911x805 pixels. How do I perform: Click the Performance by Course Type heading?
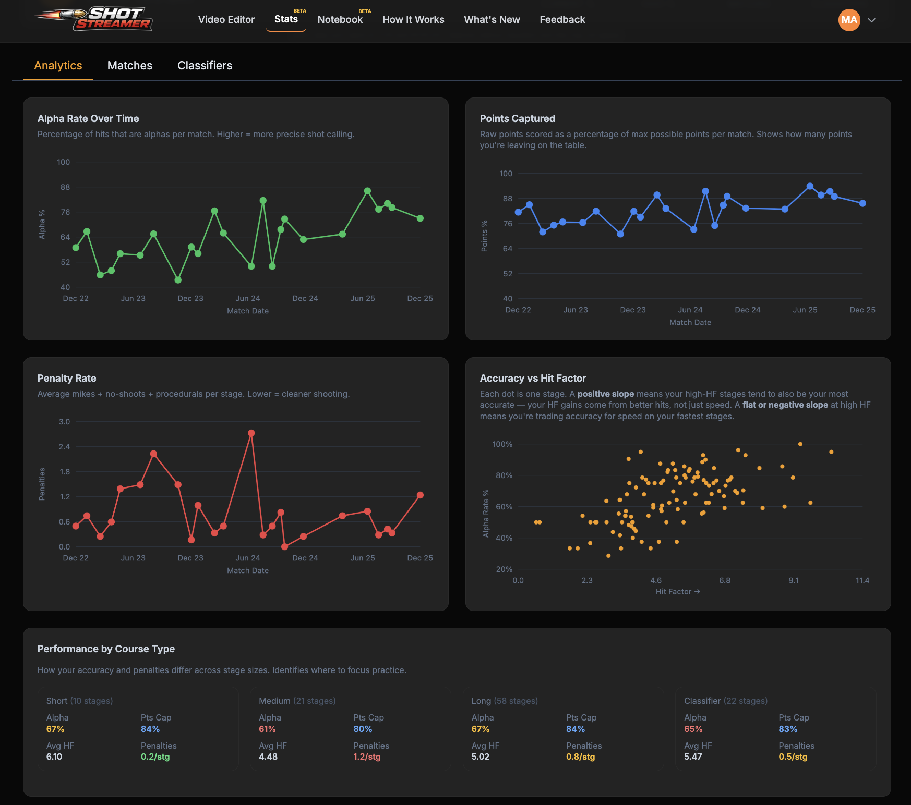(106, 649)
